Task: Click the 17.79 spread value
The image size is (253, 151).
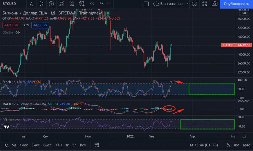Action: point(26,25)
